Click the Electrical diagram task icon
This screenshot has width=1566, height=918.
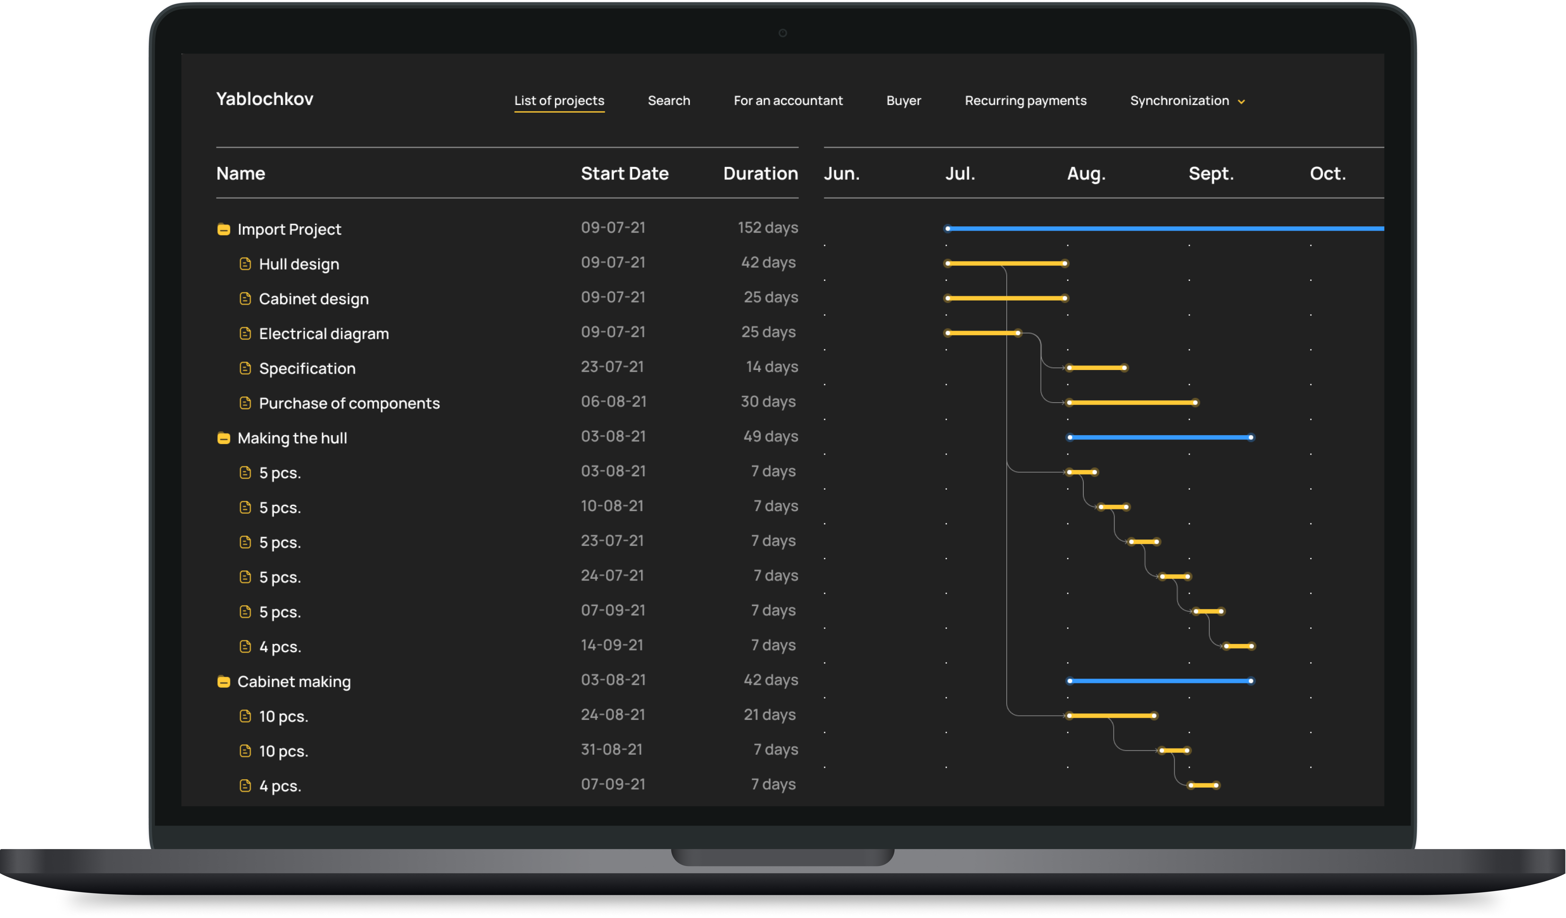[x=245, y=333]
